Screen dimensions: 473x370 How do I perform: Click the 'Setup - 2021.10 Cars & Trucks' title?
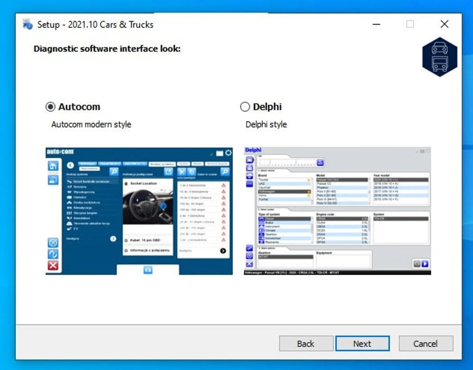point(96,25)
